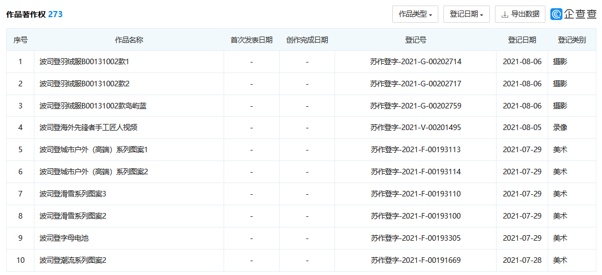Click the 2021-08-05 registration date

(522, 128)
